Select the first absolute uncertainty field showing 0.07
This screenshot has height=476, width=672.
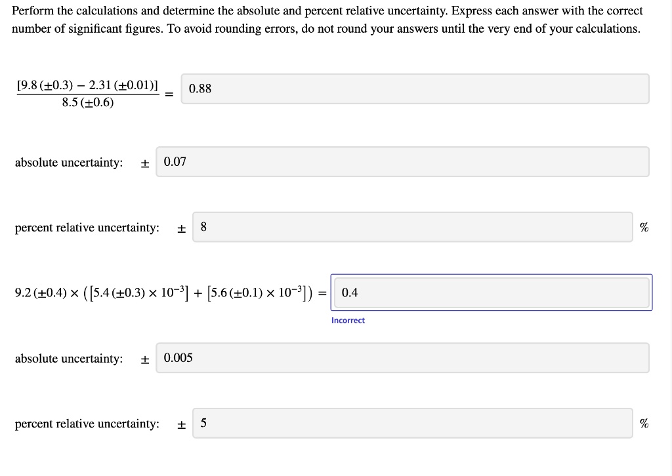[x=402, y=162]
